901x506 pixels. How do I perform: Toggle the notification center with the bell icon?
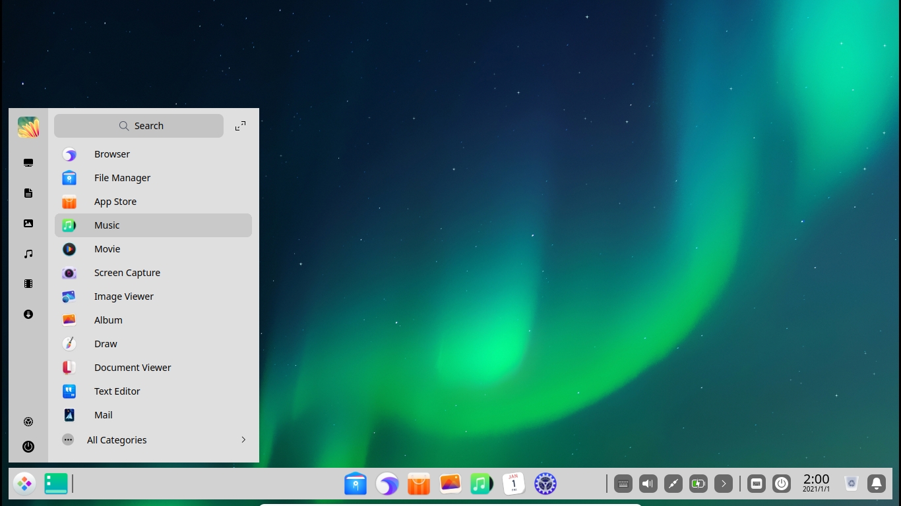876,483
